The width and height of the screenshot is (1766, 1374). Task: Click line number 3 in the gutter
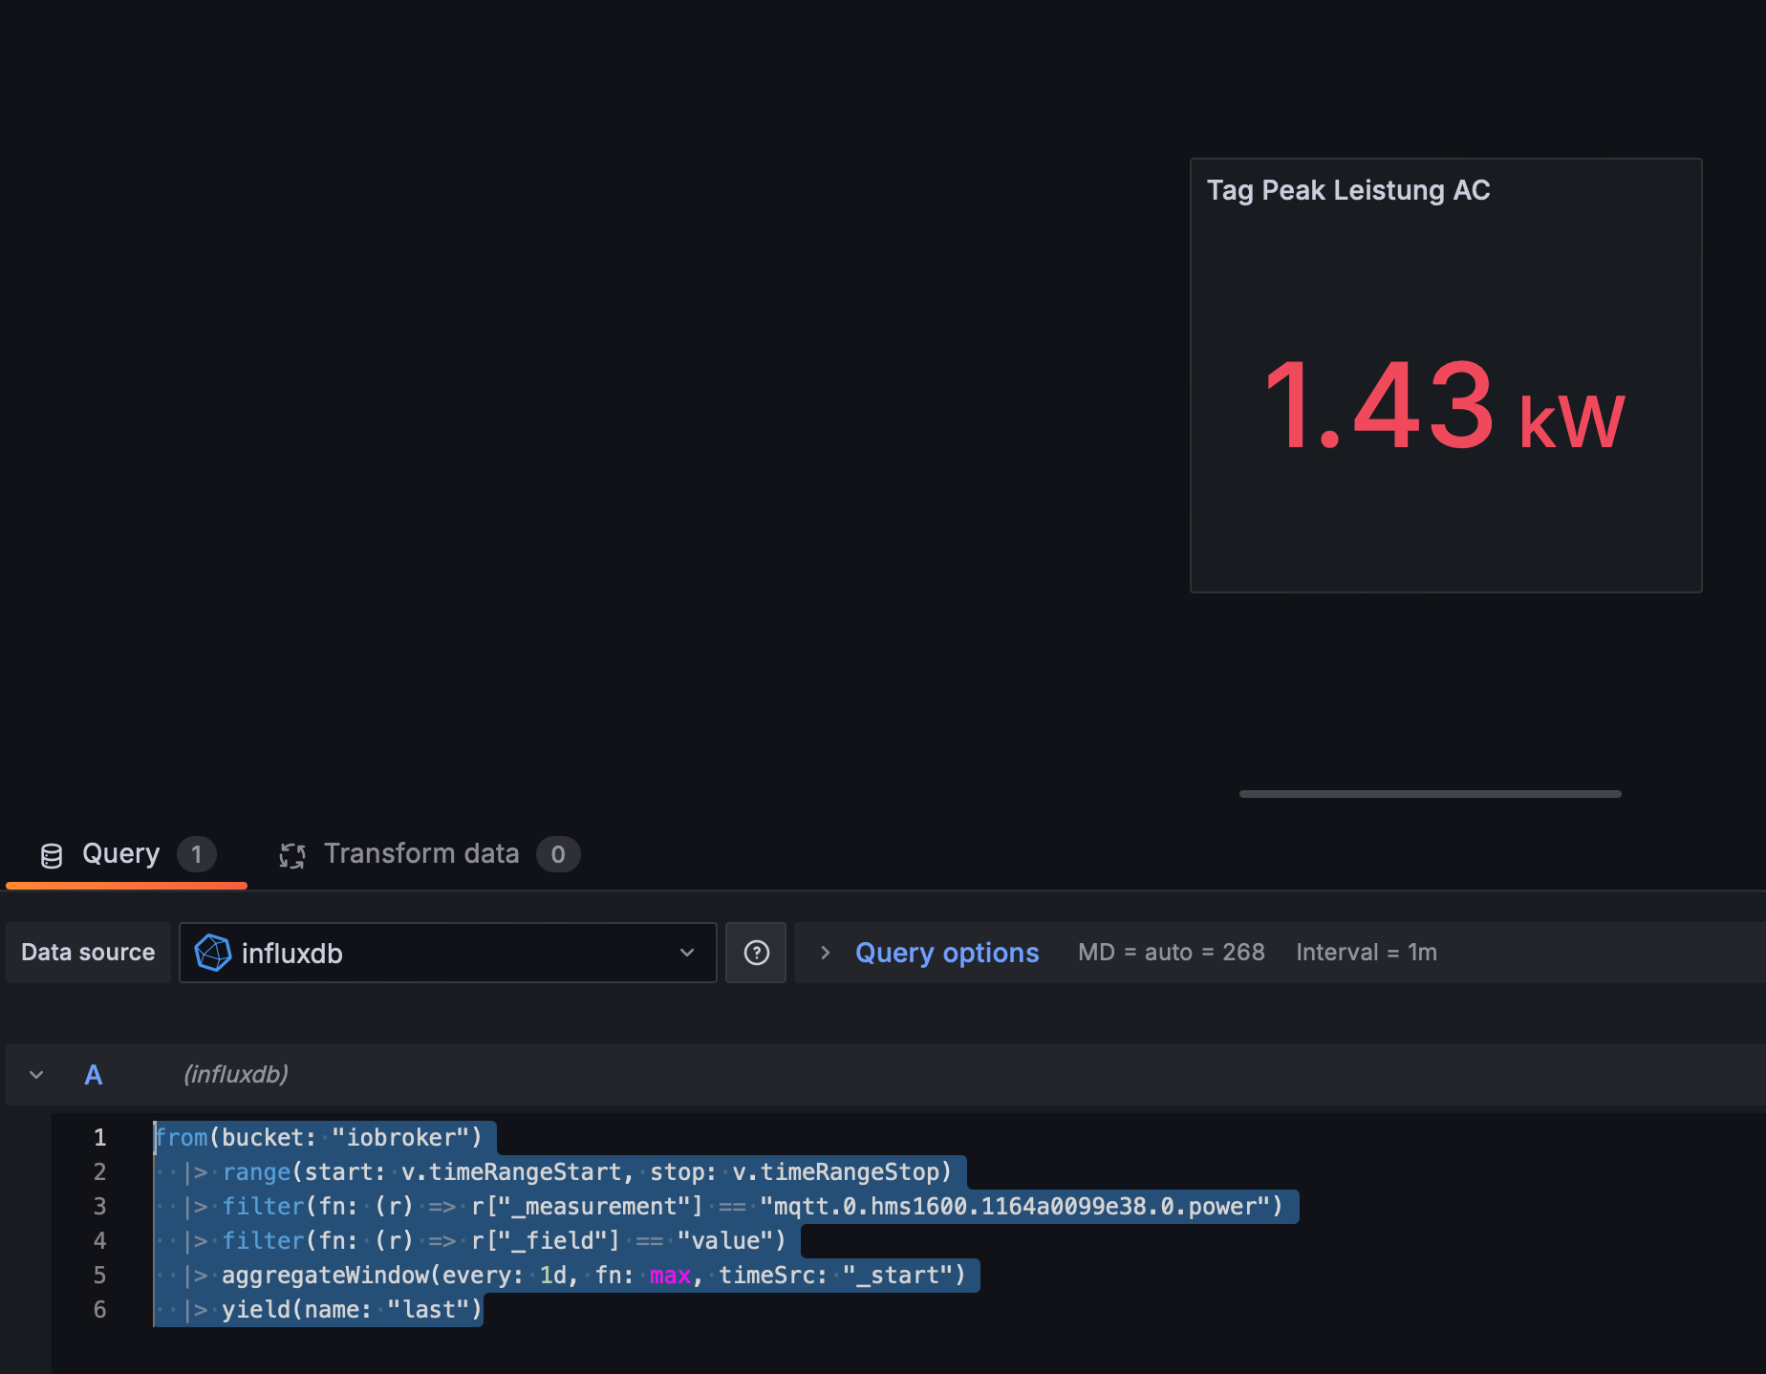tap(99, 1207)
